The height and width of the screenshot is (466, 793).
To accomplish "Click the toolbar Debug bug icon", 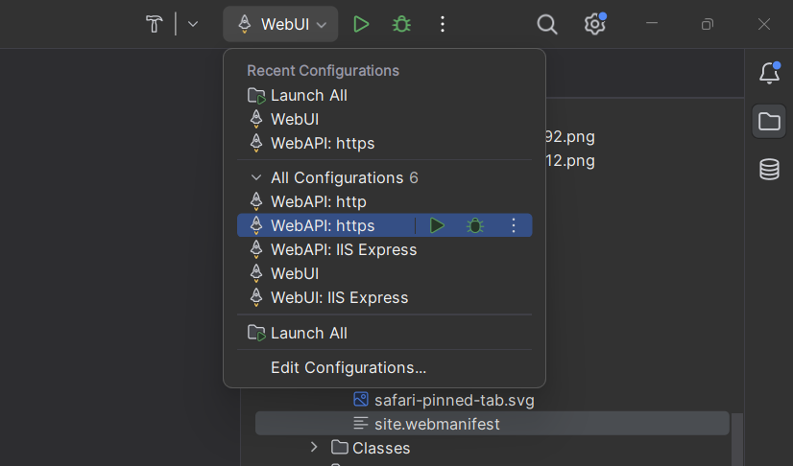I will [x=401, y=24].
